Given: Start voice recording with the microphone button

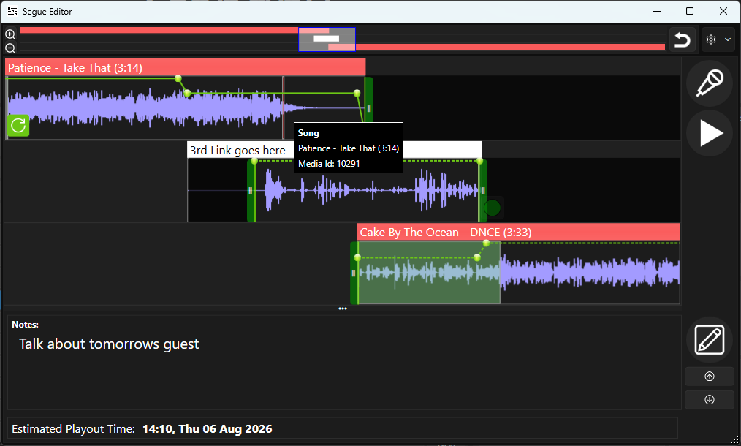Looking at the screenshot, I should click(x=710, y=83).
